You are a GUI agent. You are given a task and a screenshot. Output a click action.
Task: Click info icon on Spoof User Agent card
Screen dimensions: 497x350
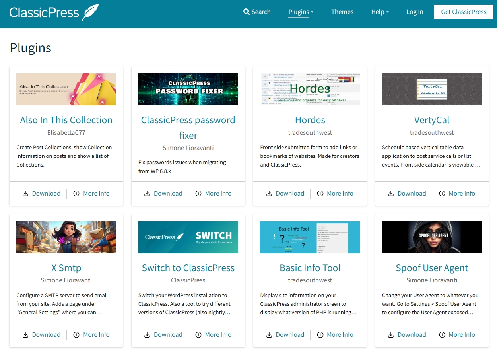(442, 335)
